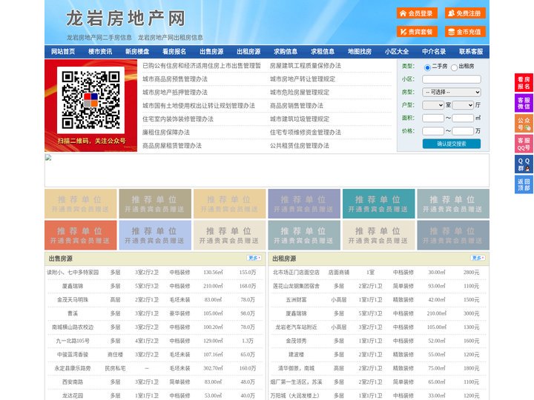Open the 西安南路 sale listing
Image resolution: width=534 pixels, height=400 pixels.
pos(73,382)
